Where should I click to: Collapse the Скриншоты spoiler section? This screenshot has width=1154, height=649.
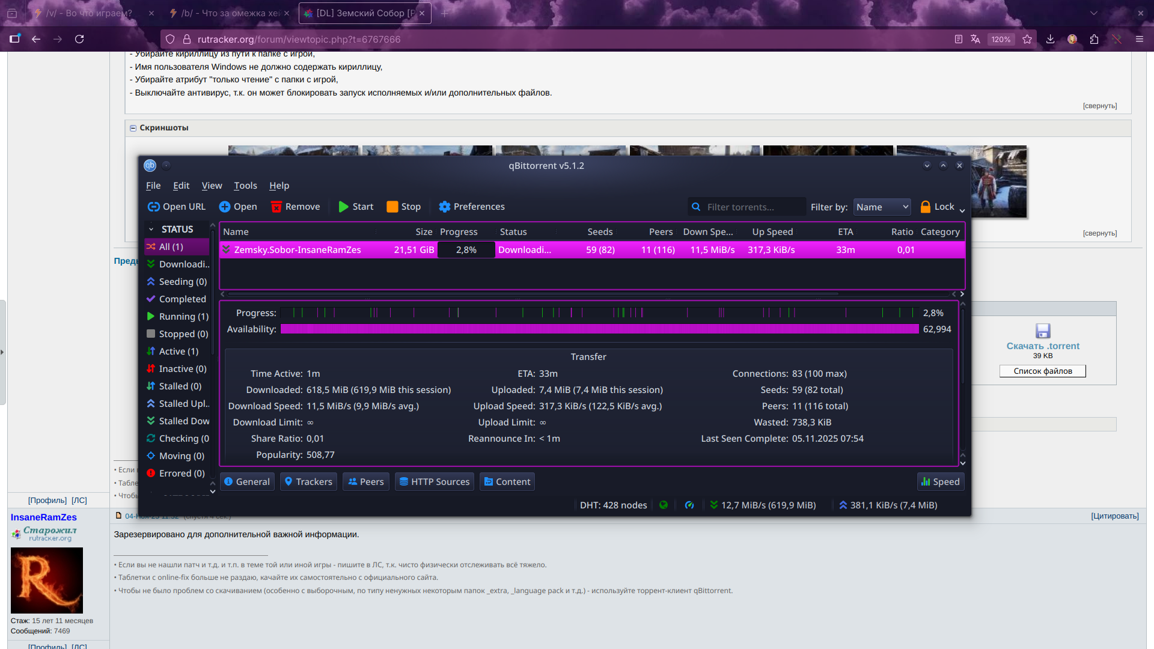(133, 128)
